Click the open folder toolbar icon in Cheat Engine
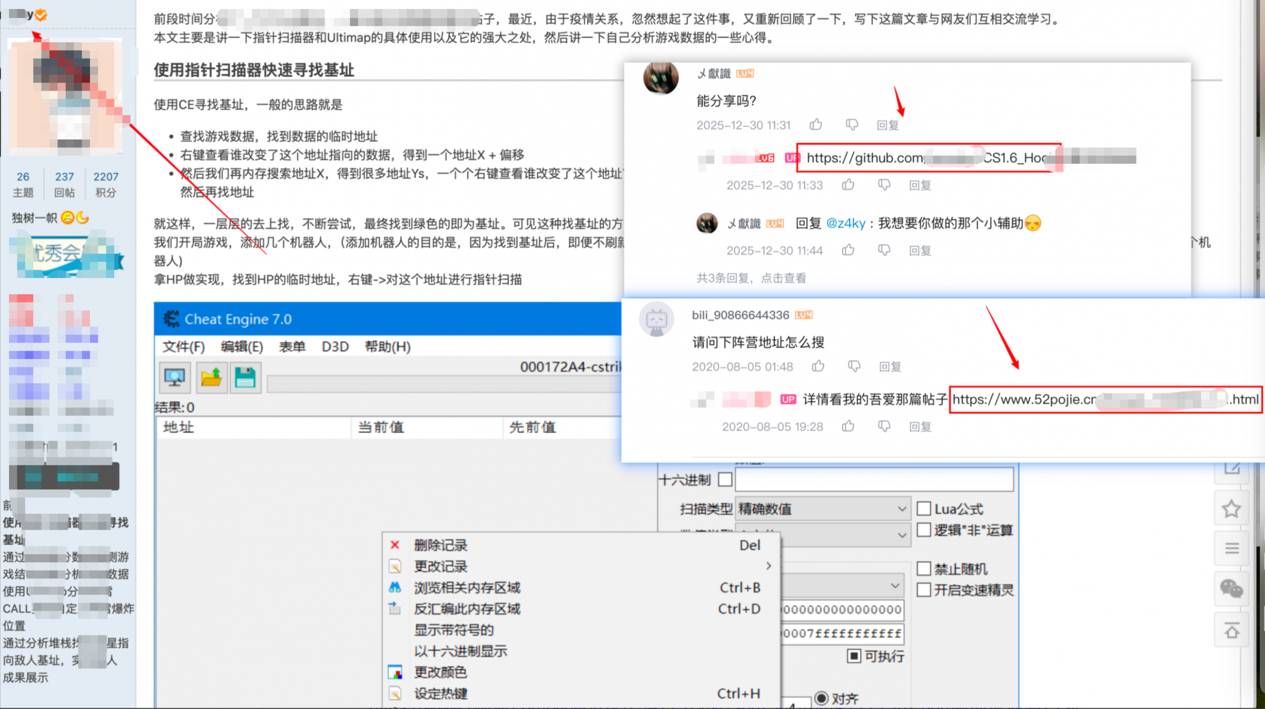 (x=211, y=377)
